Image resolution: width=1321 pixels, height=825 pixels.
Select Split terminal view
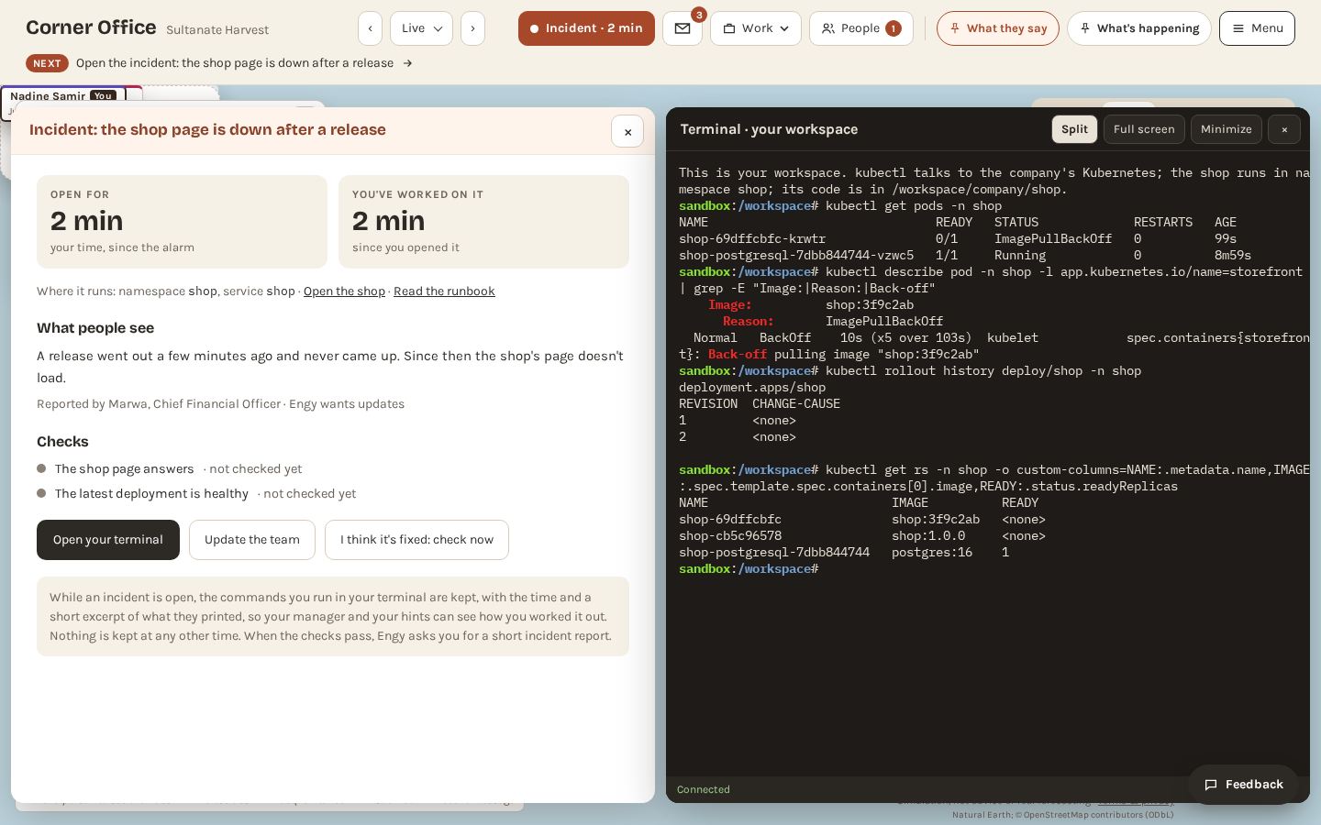tap(1074, 129)
